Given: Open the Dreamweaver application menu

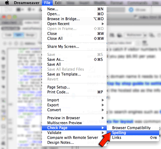Looking at the screenshot, I should [x=27, y=3].
